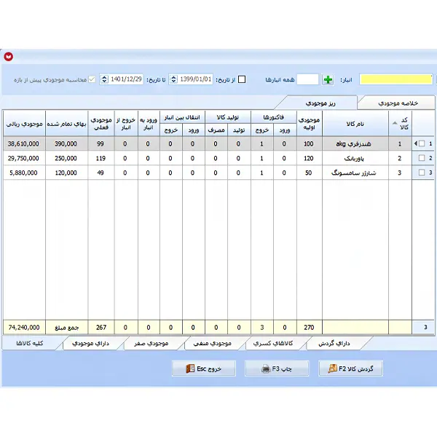Click the تولید کالا group header
The height and width of the screenshot is (437, 437).
click(228, 117)
